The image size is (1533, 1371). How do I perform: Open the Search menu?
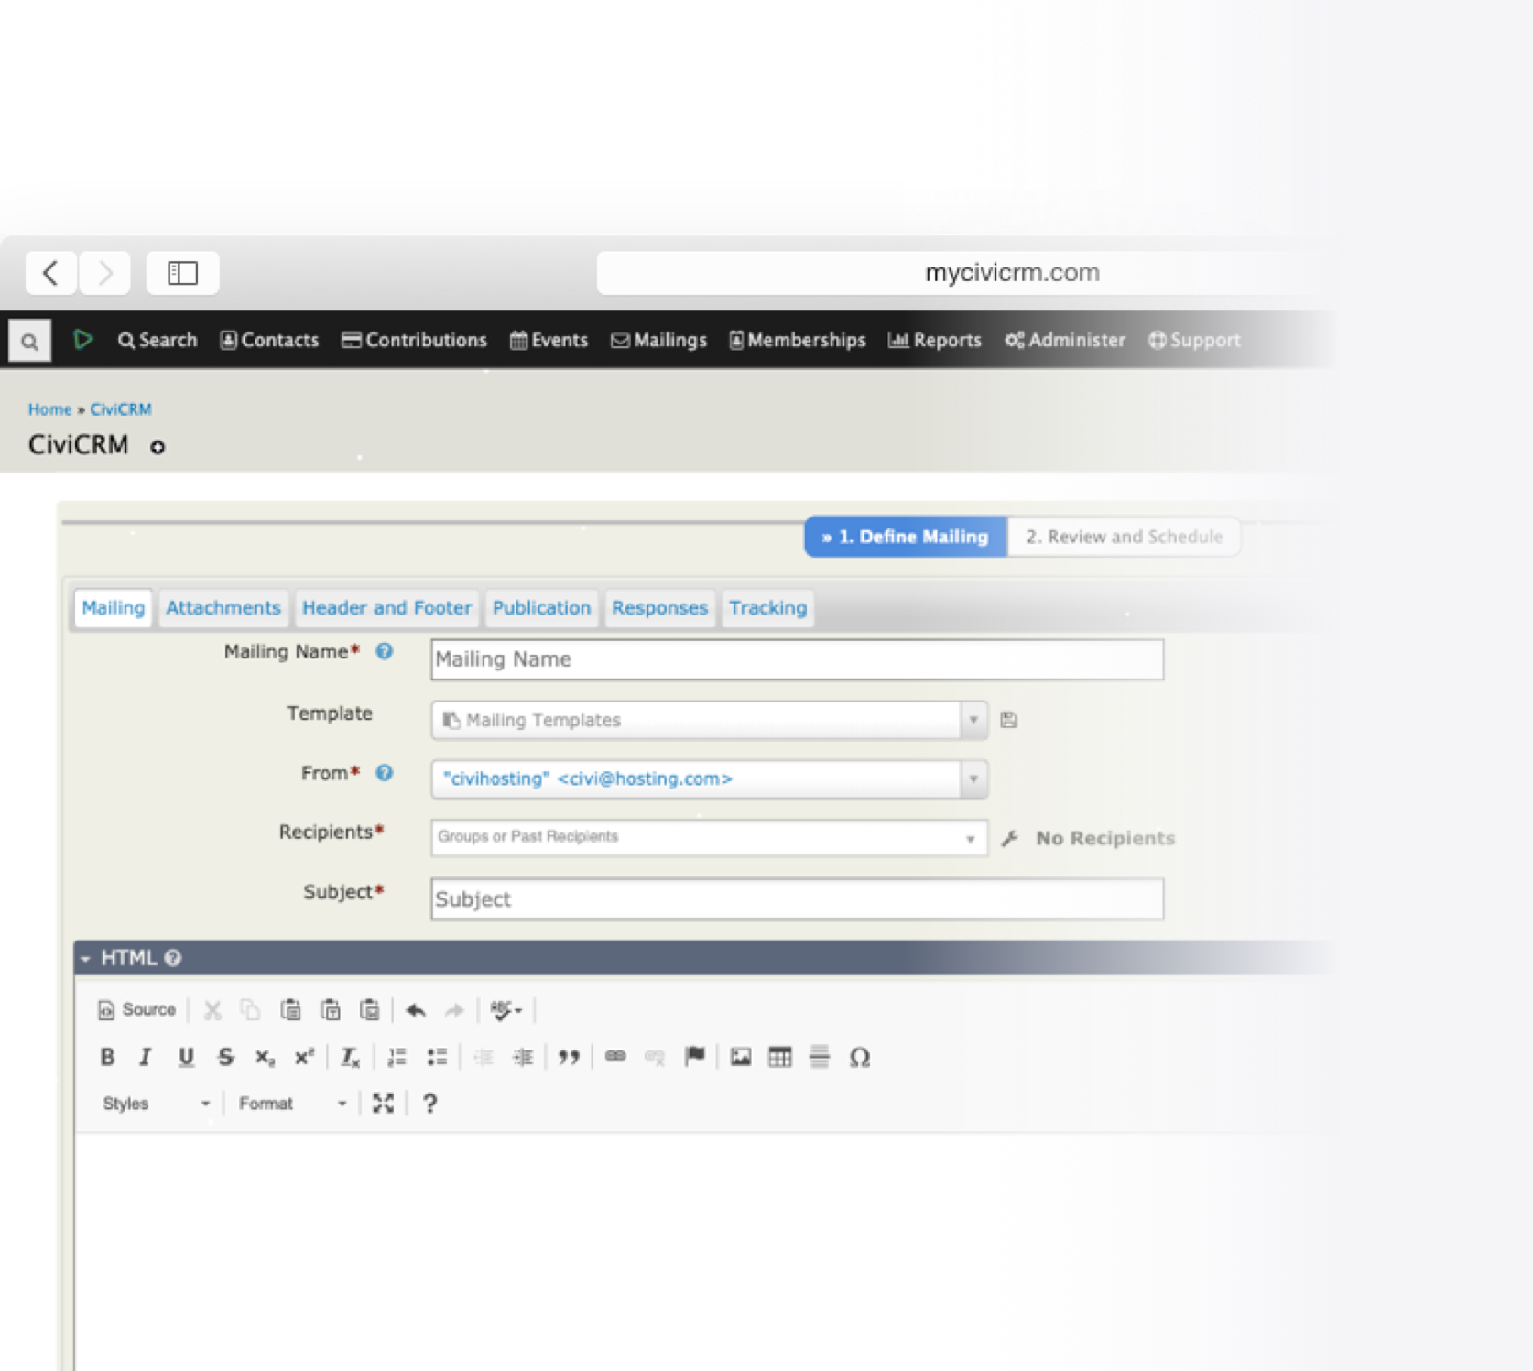[x=158, y=340]
